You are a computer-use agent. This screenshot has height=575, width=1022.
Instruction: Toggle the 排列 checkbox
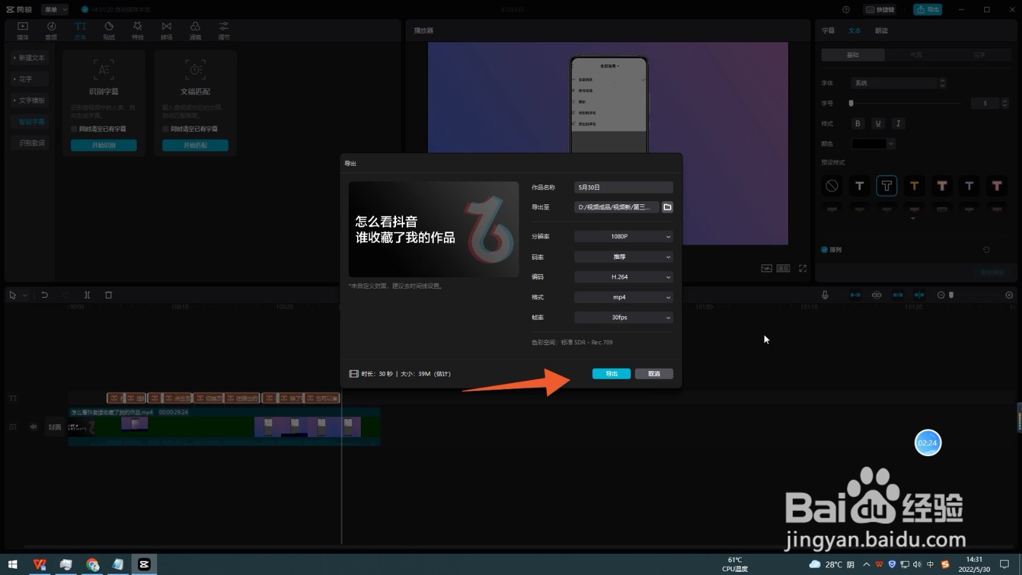(825, 250)
